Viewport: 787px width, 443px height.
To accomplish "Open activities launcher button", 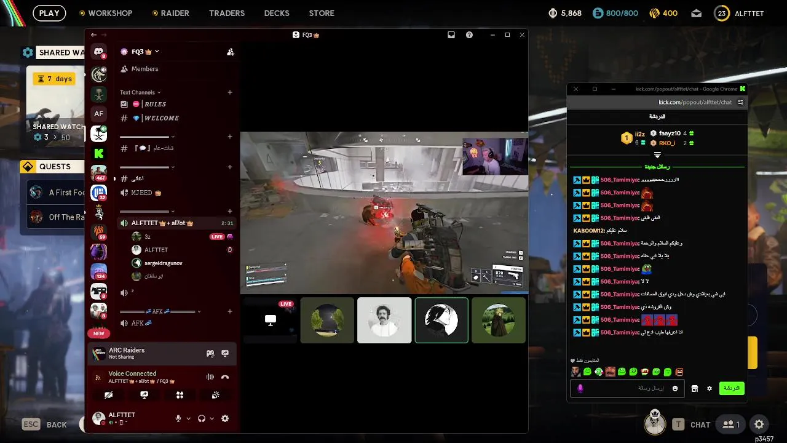I will (180, 395).
